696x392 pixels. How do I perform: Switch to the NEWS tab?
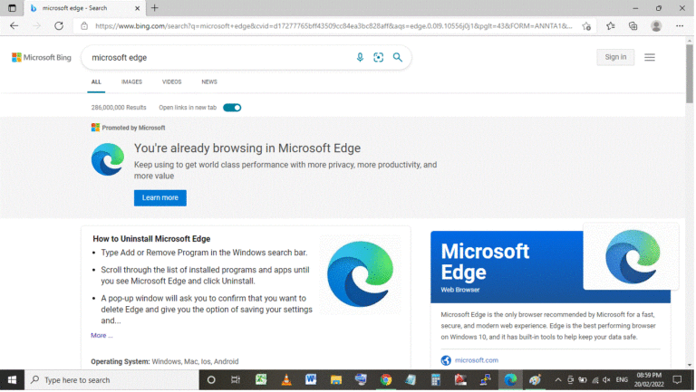click(209, 82)
